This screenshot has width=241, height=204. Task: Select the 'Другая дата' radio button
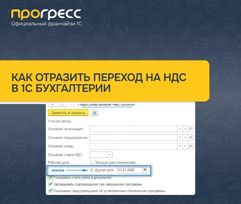(92, 170)
